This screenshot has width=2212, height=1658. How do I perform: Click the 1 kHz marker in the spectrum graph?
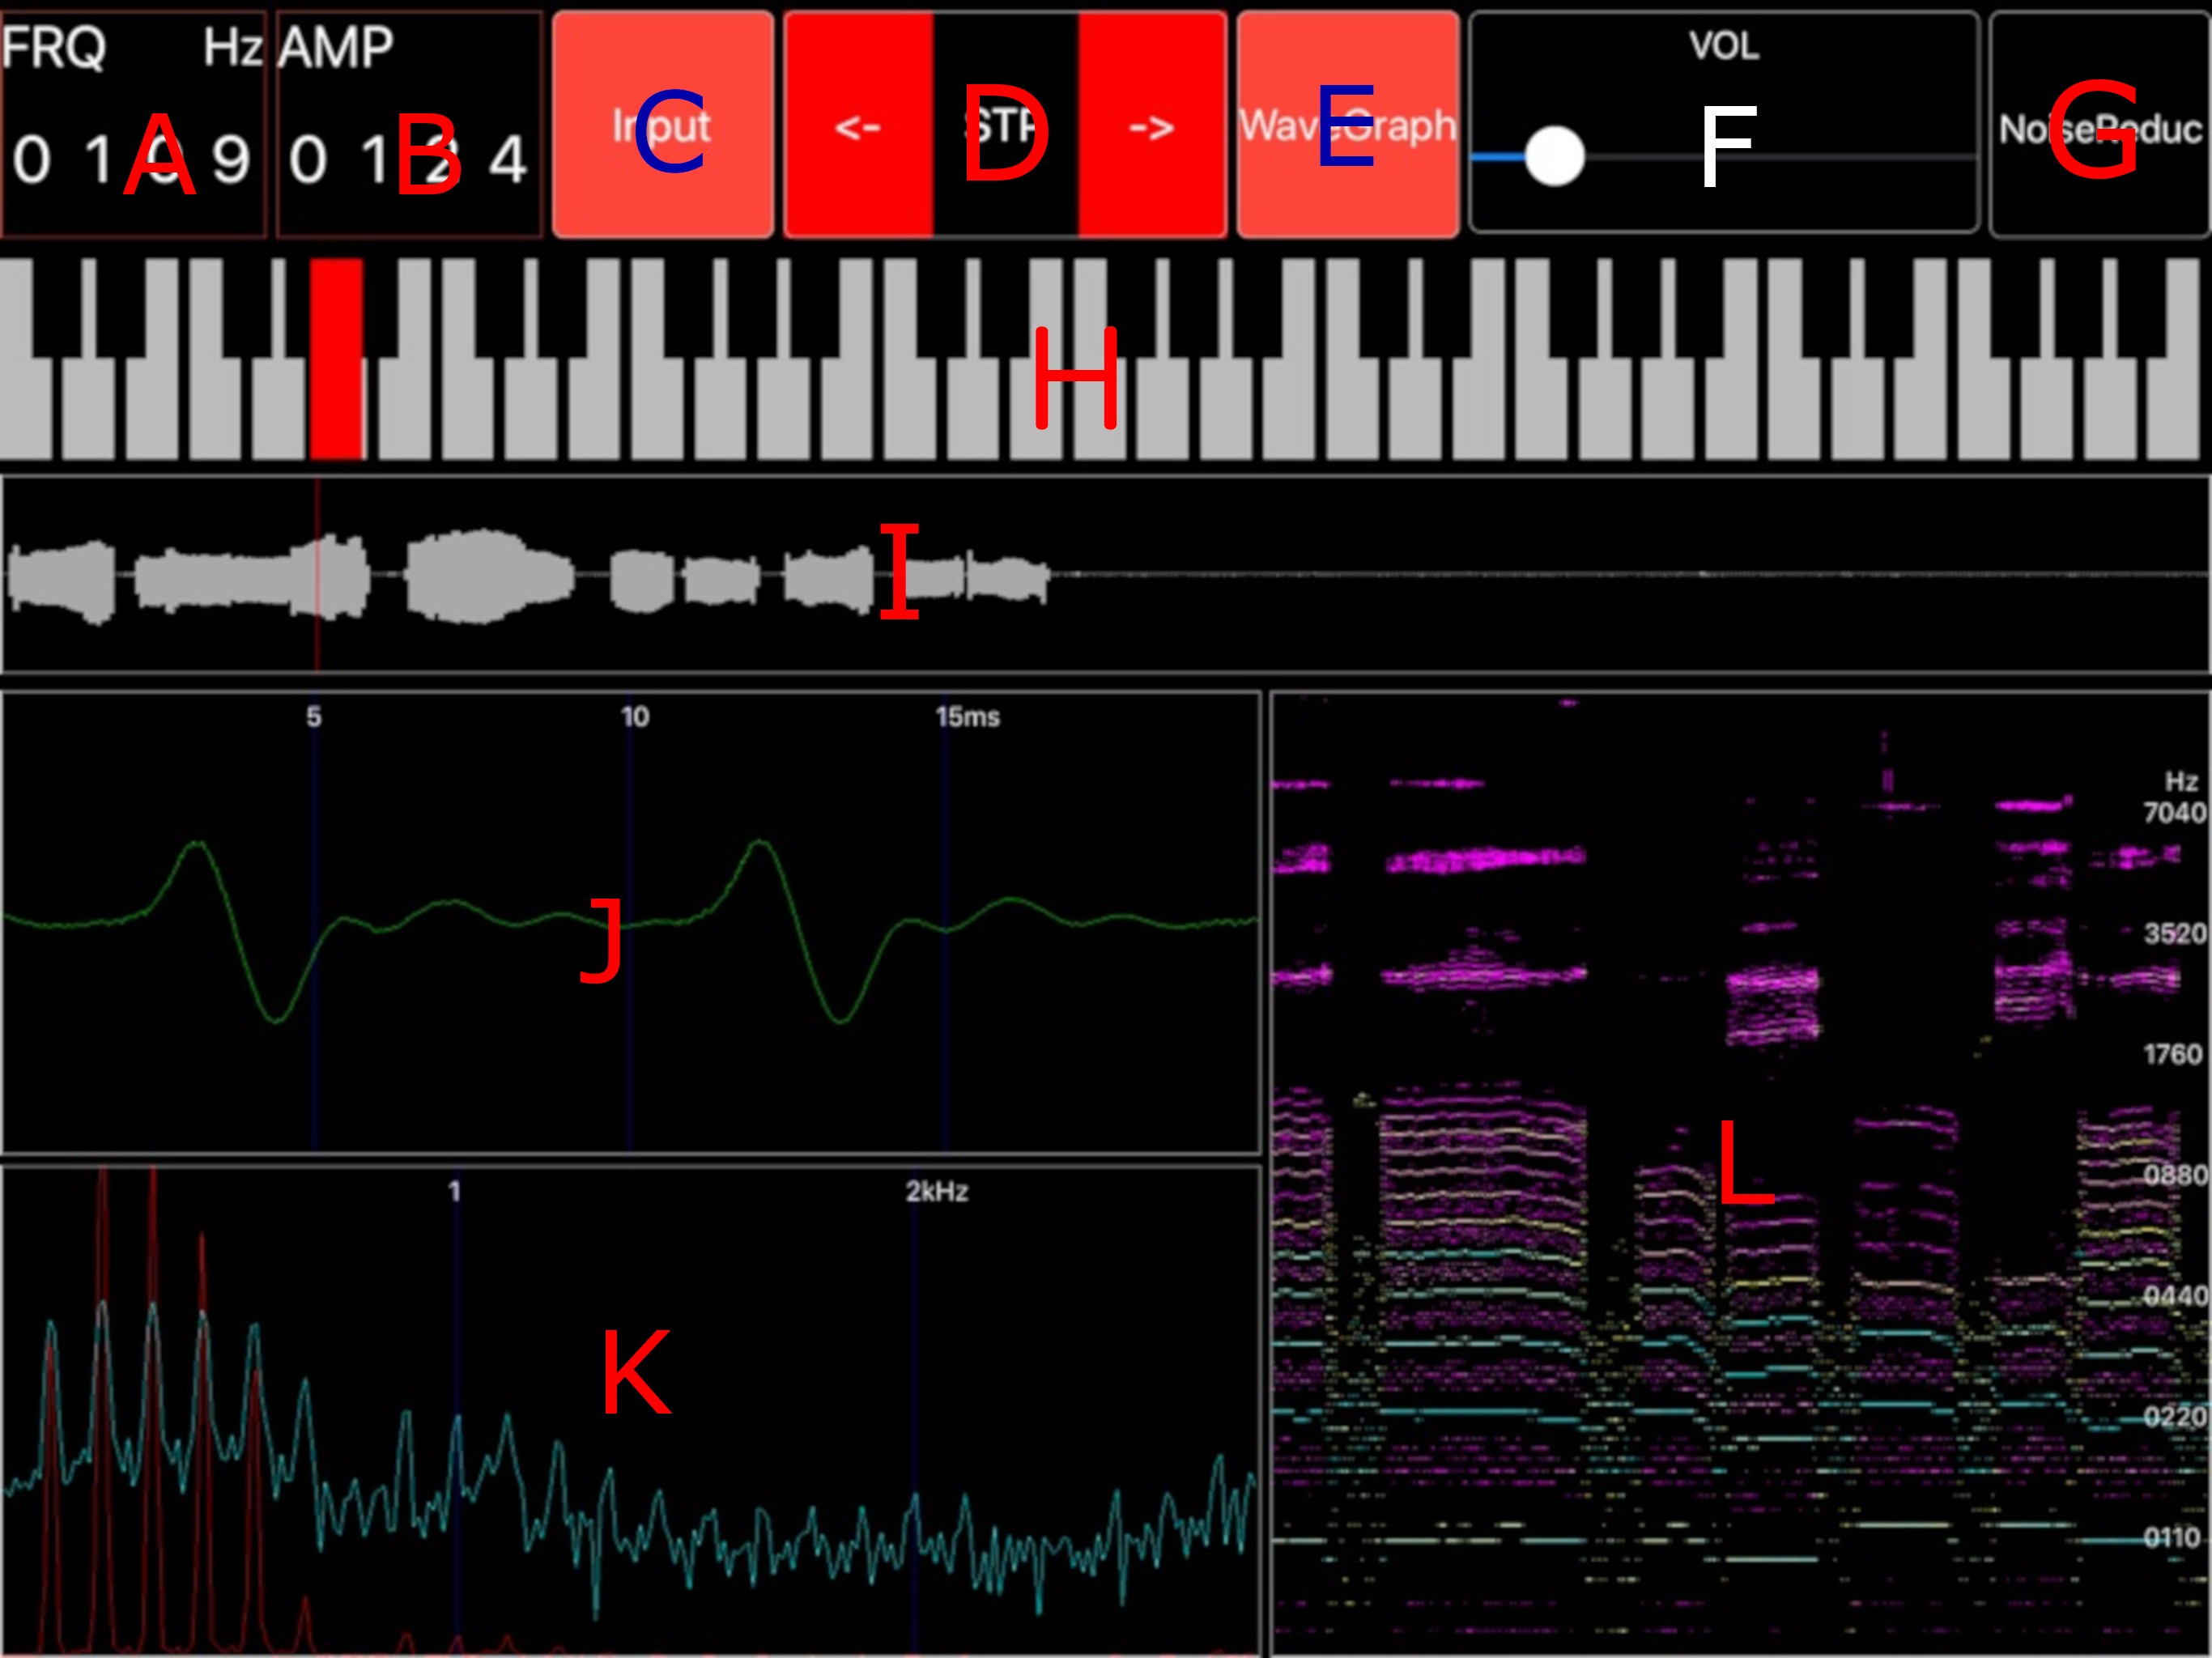pyautogui.click(x=454, y=1191)
